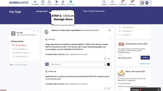Share the Virtual Exhibition post
Viewport: 163px width, 91px height.
109,59
